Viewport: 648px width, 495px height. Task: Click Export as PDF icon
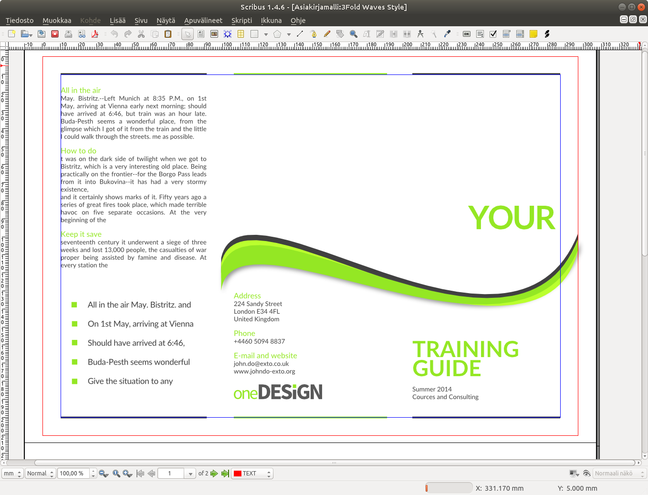[95, 34]
